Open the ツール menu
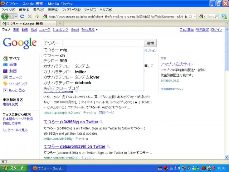 coord(90,10)
